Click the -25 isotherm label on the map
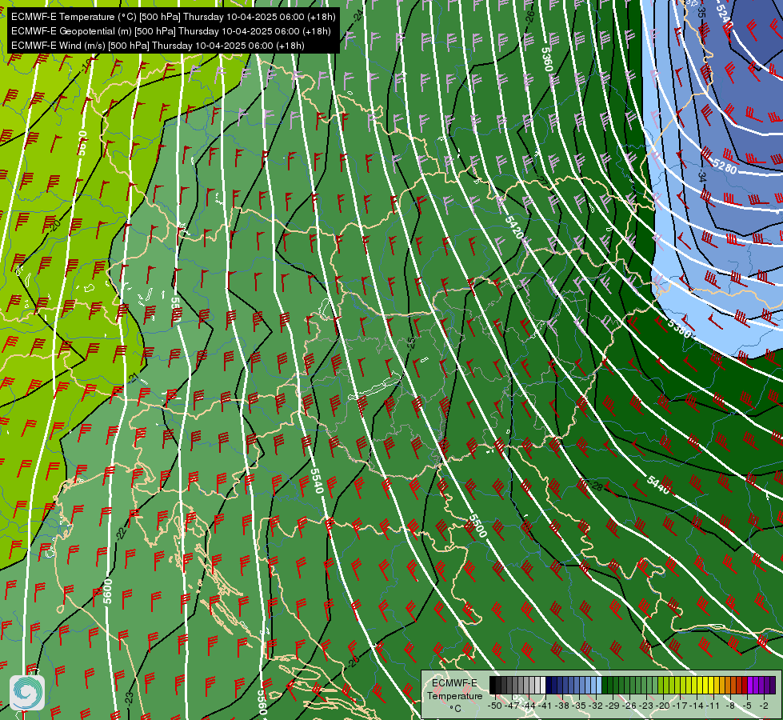Screen dimensions: 783x720 click(x=411, y=342)
